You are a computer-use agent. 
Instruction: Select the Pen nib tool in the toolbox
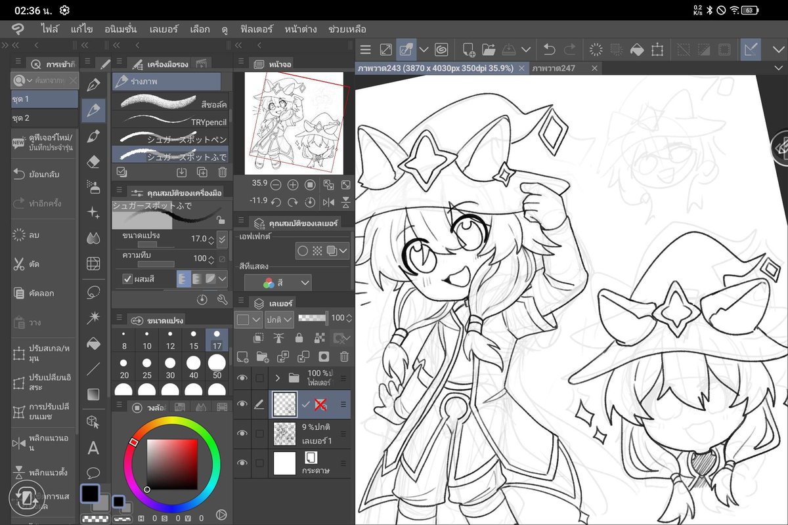point(93,85)
